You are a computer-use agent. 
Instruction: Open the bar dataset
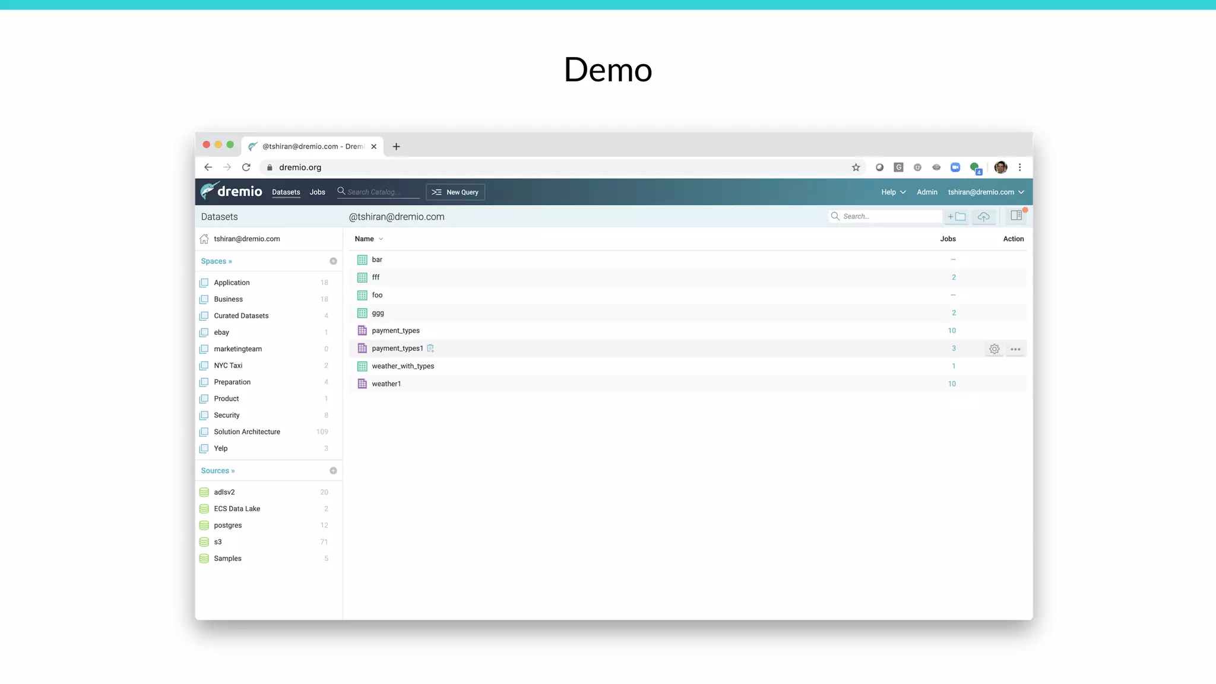[377, 259]
